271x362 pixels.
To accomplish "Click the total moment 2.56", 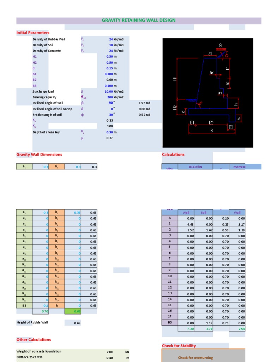I will 237,329.
